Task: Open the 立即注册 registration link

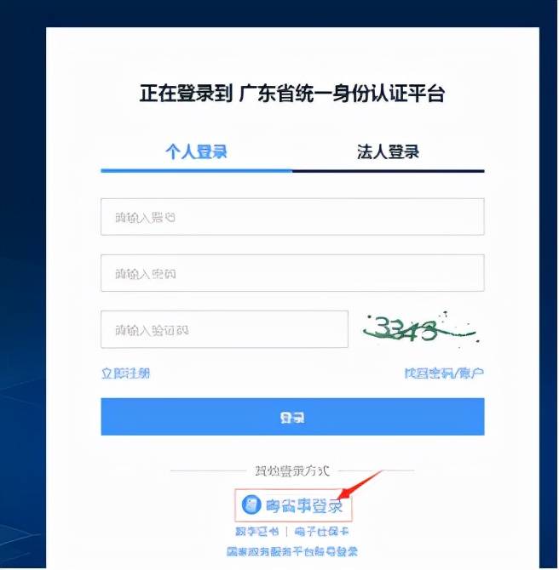Action: click(125, 373)
